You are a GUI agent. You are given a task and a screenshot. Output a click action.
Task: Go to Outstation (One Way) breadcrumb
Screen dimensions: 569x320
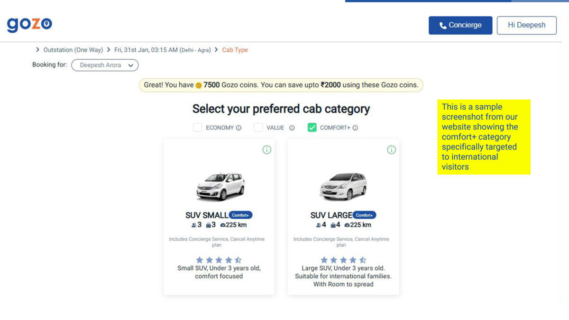coord(73,50)
